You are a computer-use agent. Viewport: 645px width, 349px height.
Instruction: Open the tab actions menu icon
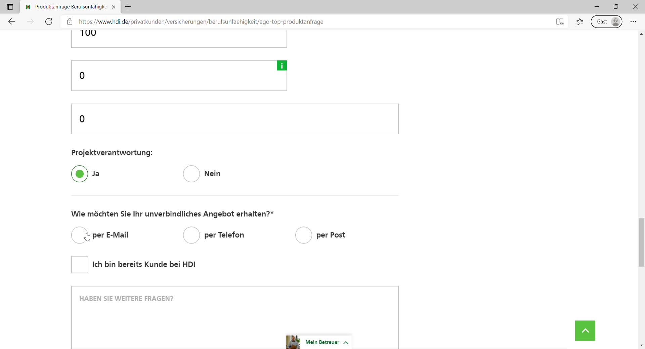tap(10, 7)
